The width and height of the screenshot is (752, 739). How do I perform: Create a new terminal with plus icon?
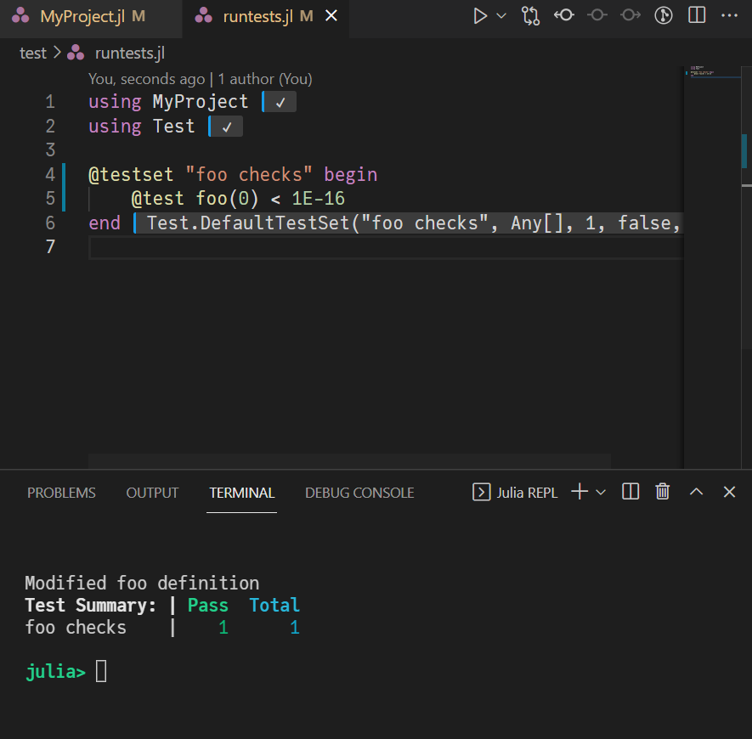(x=580, y=492)
